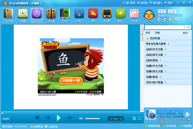
Task: Toggle 窗口置顶 always on top
Action: pos(129,3)
